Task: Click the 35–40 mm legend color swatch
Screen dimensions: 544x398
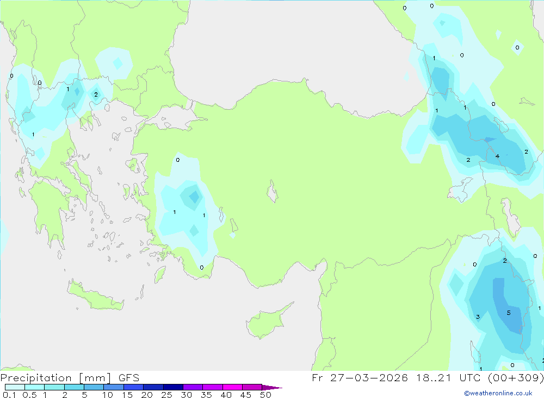Action: click(212, 387)
